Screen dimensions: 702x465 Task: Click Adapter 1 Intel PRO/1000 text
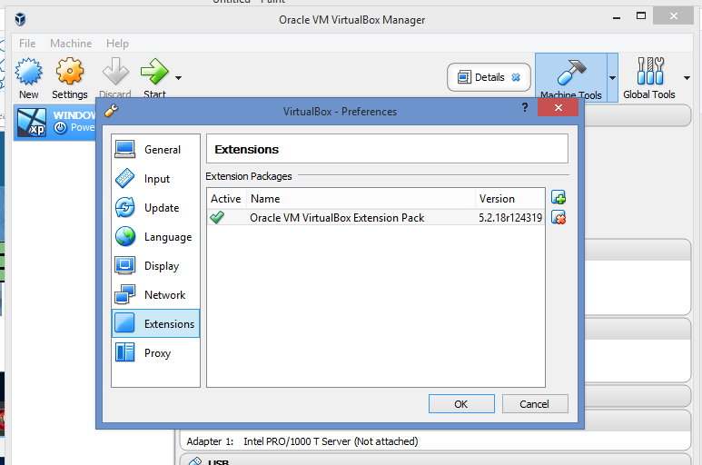pos(302,441)
